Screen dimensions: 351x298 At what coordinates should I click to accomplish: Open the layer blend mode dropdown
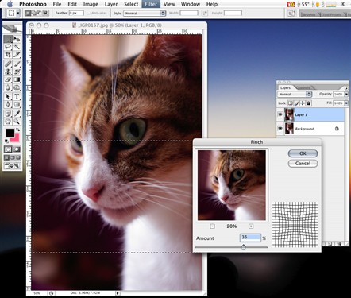pyautogui.click(x=295, y=95)
